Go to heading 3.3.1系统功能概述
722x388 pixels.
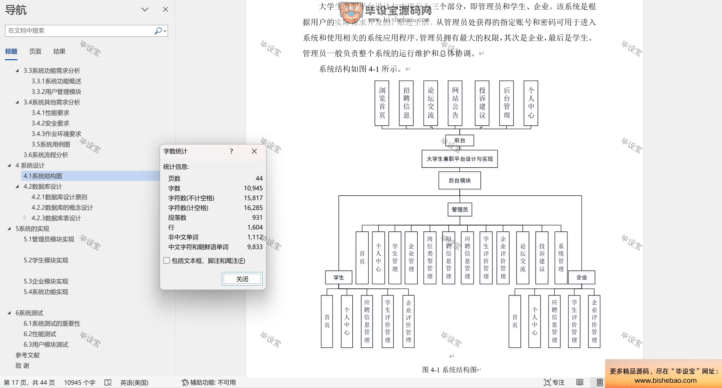[56, 81]
